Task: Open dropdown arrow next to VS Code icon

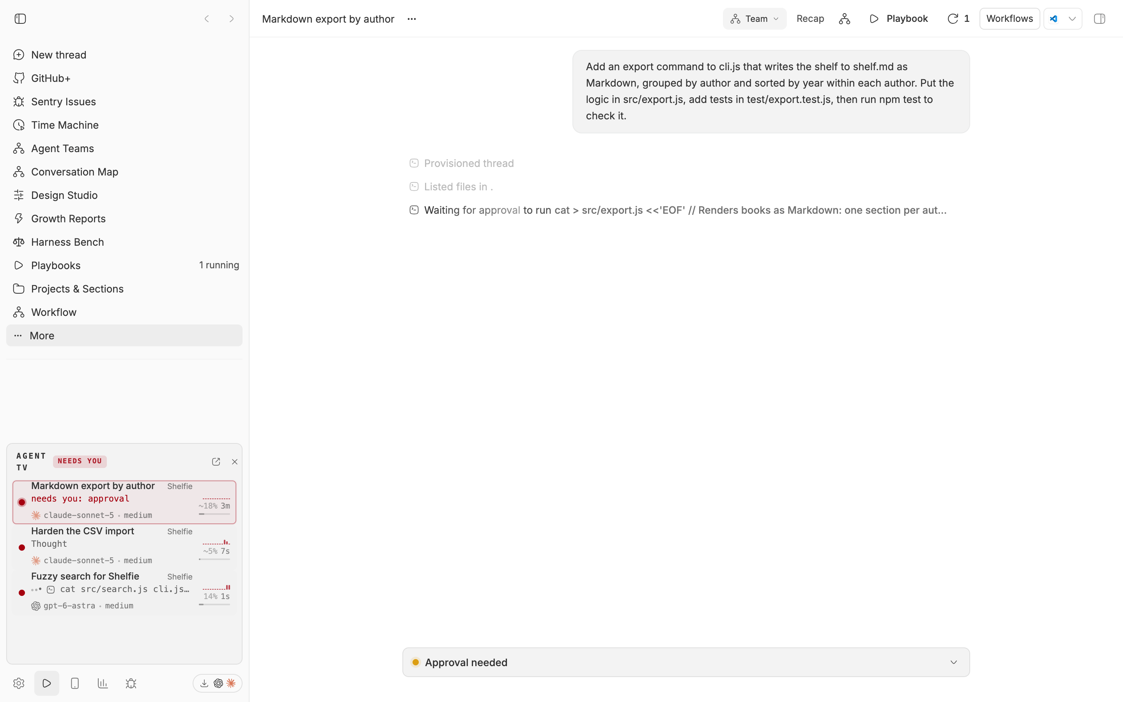Action: pos(1072,19)
